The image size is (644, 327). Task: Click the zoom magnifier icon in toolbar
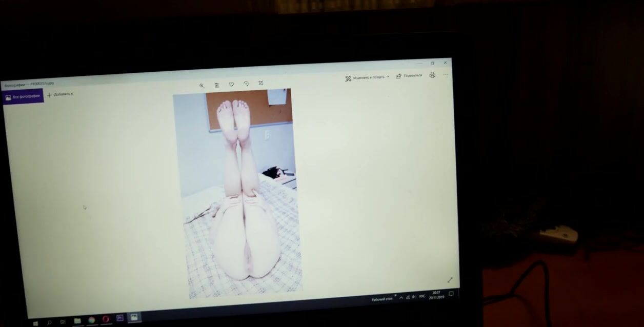(202, 86)
